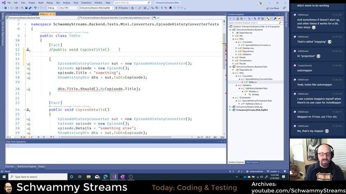Open the Any CPU platform dropdown
This screenshot has width=346, height=194.
tap(69, 8)
